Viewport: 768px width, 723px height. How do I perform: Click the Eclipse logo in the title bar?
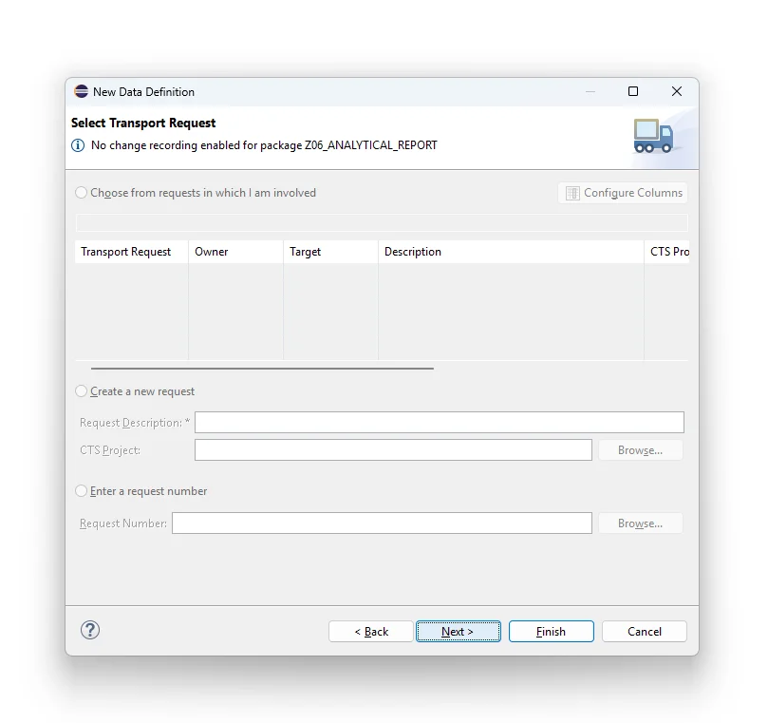tap(81, 91)
